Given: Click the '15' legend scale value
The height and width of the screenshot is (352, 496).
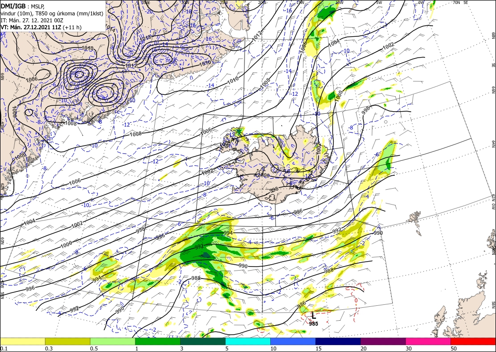Looking at the screenshot, I should click(x=318, y=349).
